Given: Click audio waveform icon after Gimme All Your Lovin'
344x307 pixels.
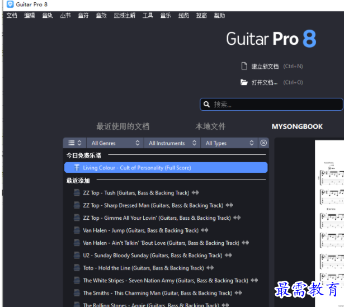Looking at the screenshot, I should coord(237,218).
